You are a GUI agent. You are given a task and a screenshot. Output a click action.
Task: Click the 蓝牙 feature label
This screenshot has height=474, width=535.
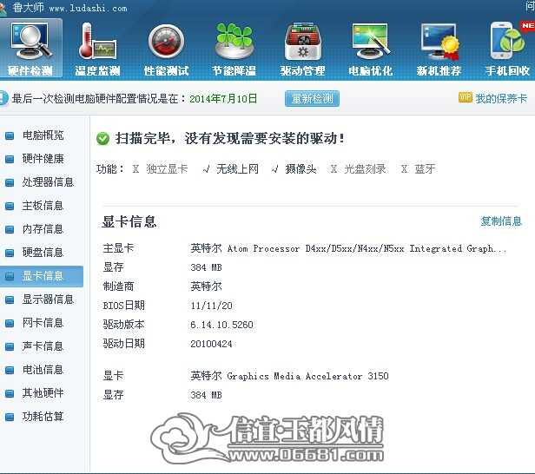coord(425,168)
